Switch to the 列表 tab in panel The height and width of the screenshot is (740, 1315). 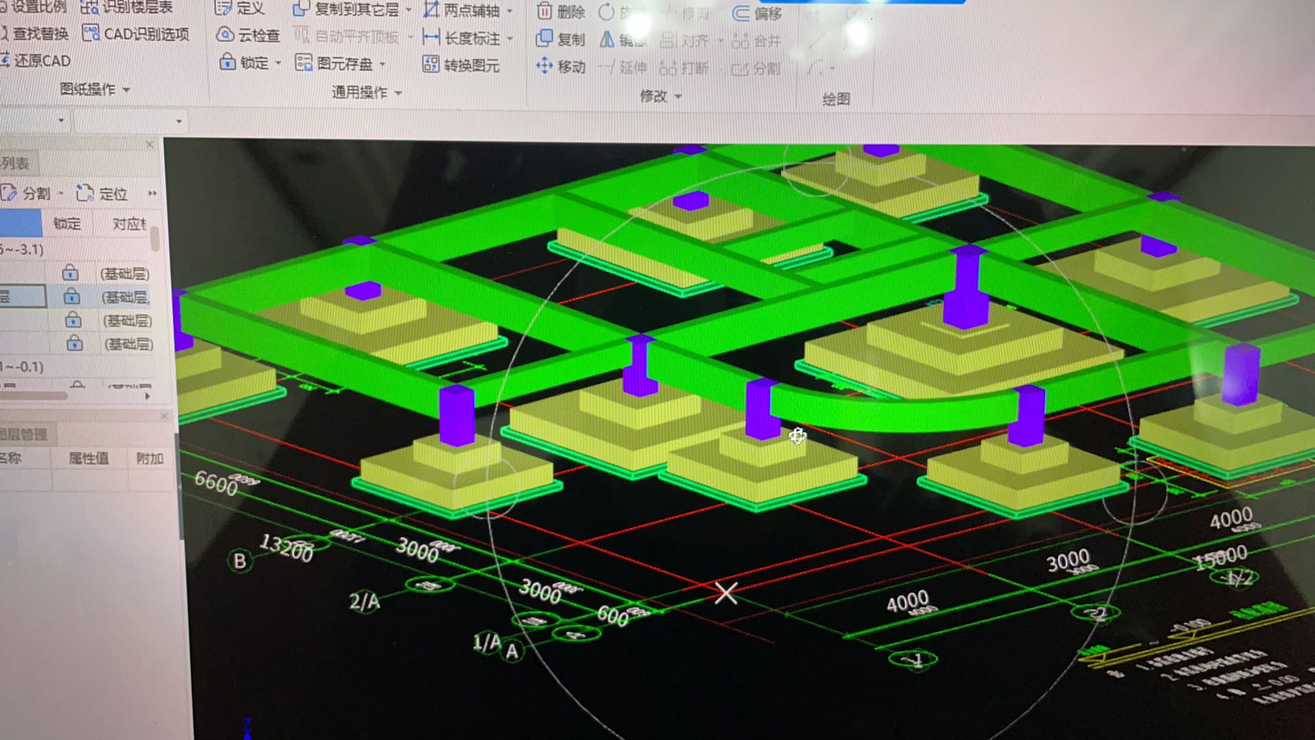point(17,163)
